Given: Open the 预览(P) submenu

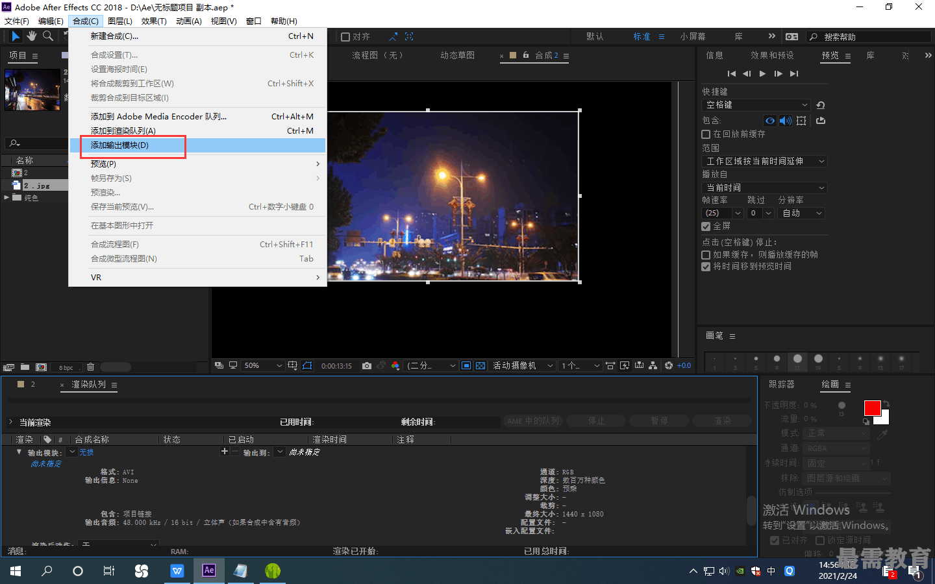Looking at the screenshot, I should [x=198, y=164].
